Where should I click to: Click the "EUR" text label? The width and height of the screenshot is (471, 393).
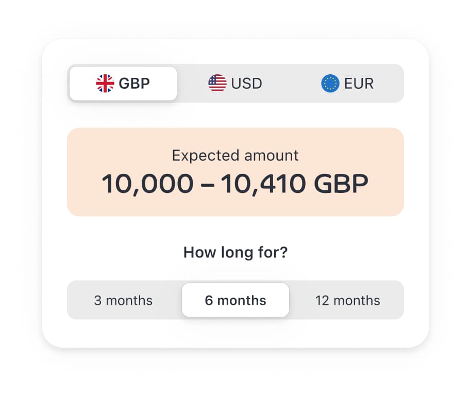click(359, 84)
